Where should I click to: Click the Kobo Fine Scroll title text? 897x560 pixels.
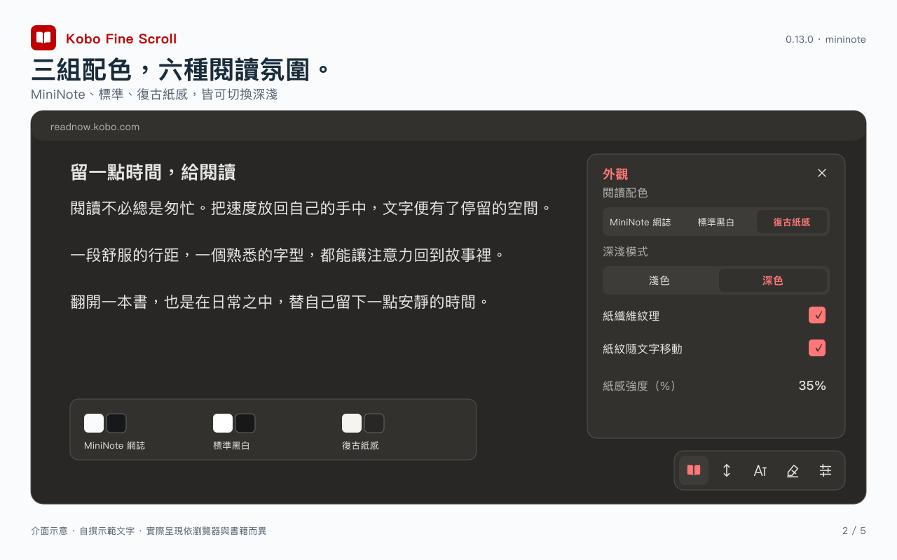[x=121, y=38]
